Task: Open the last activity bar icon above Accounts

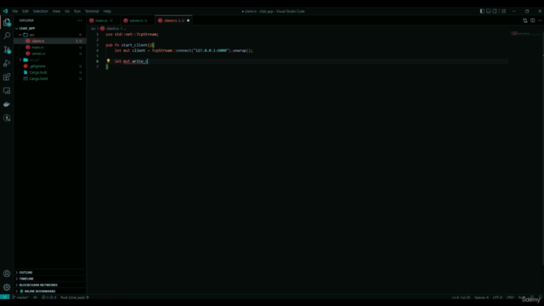Action: [x=7, y=118]
